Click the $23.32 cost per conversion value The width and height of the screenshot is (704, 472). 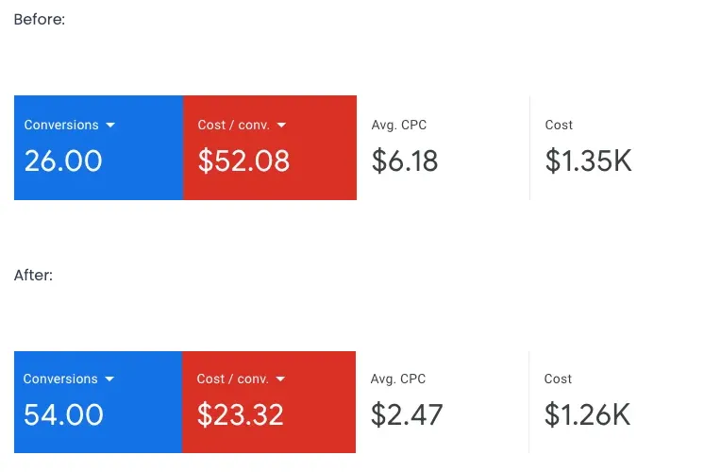pos(240,414)
